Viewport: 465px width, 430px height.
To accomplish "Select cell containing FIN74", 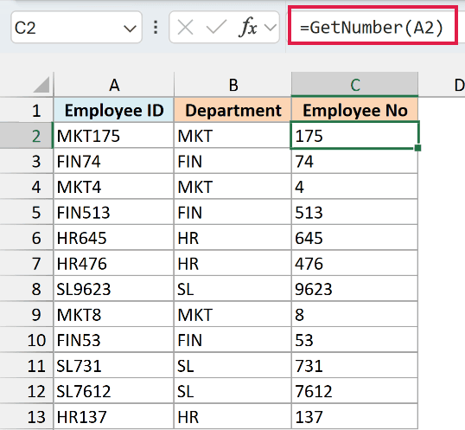I will (114, 161).
